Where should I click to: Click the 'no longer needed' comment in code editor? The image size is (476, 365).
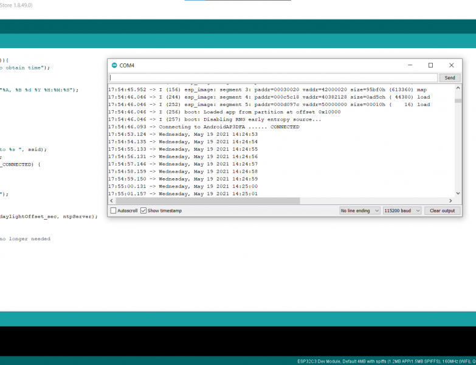click(25, 239)
